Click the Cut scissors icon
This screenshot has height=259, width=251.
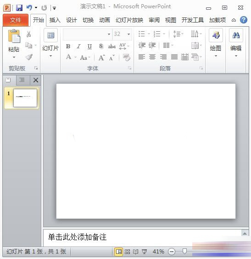click(28, 34)
